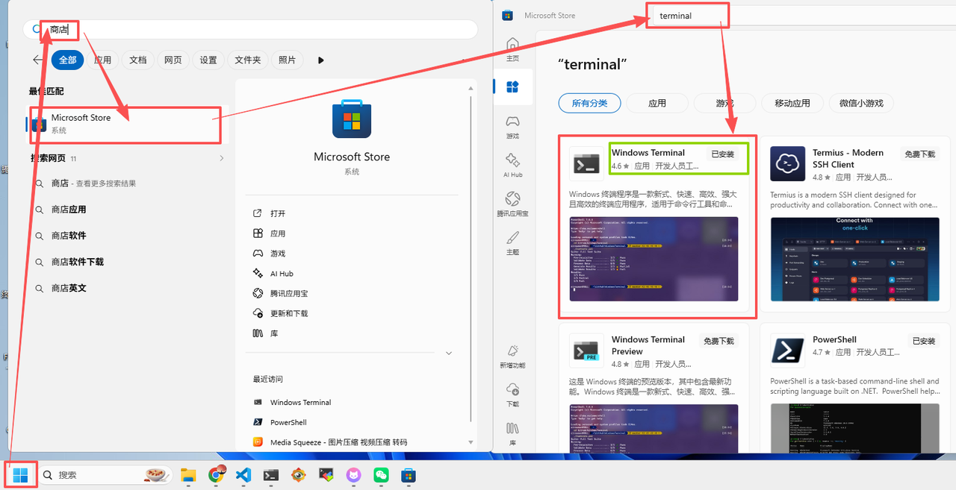Open 商店软件下载 web suggestion

pos(77,262)
